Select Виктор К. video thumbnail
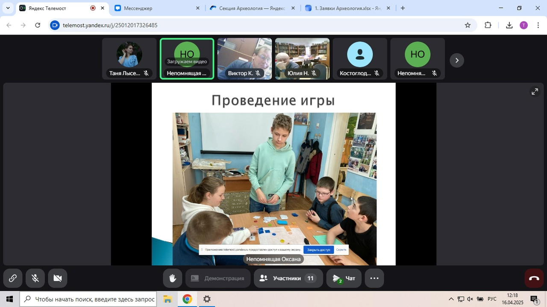 coord(244,59)
